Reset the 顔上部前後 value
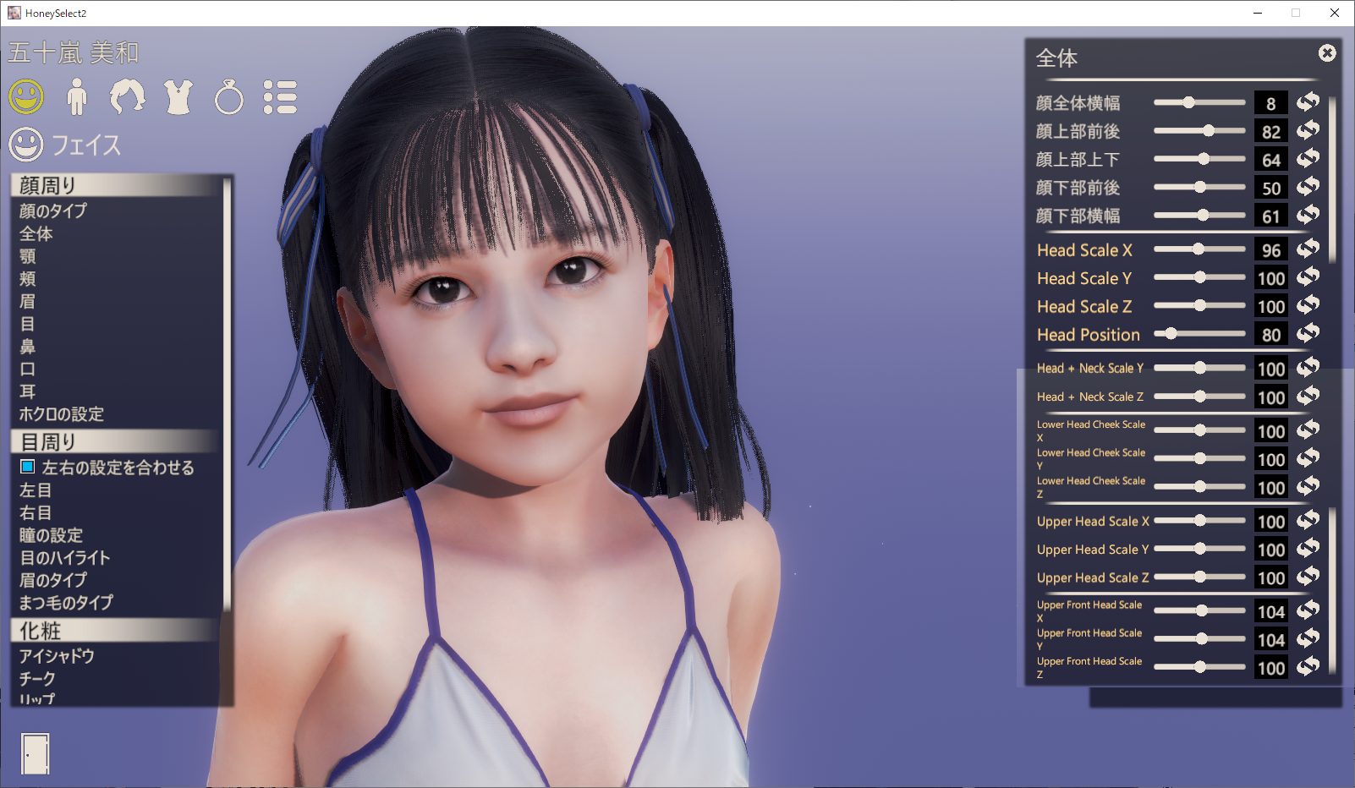 [1308, 131]
